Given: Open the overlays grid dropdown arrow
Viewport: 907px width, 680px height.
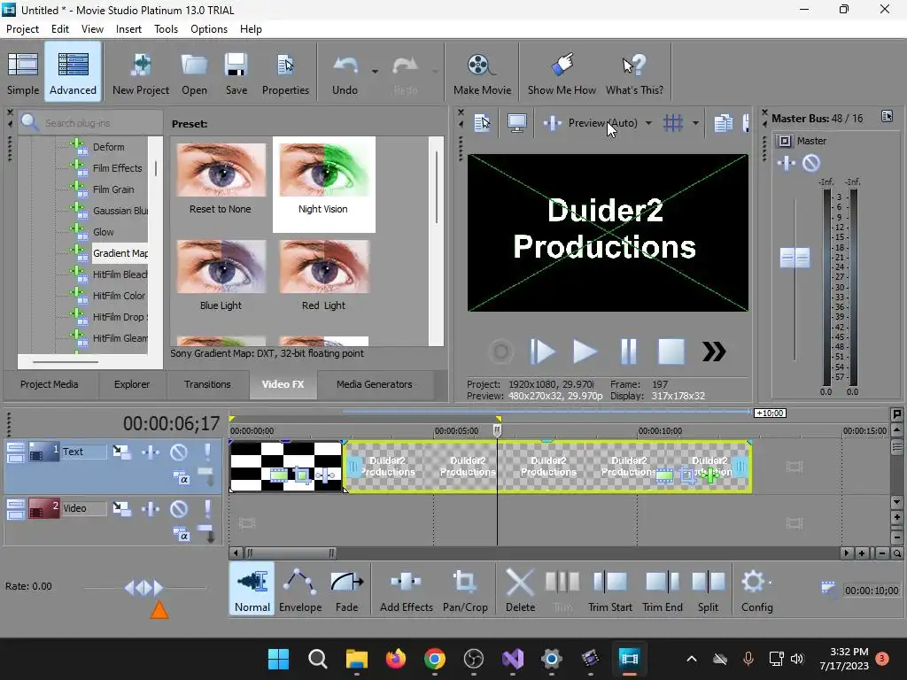Looking at the screenshot, I should (x=695, y=123).
